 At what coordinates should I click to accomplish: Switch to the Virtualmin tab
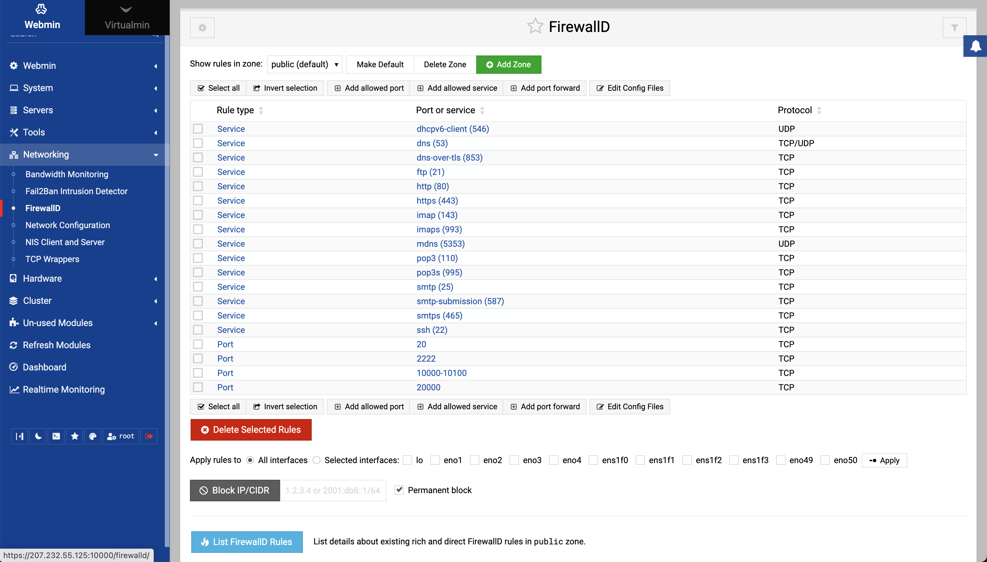pyautogui.click(x=127, y=18)
